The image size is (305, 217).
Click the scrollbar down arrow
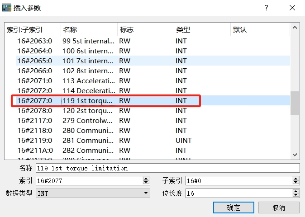pos(295,154)
